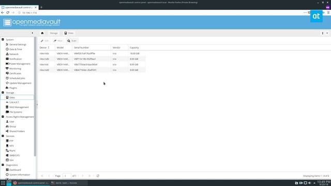This screenshot has width=331, height=186.
Task: Click the Edit button
Action: 45,41
